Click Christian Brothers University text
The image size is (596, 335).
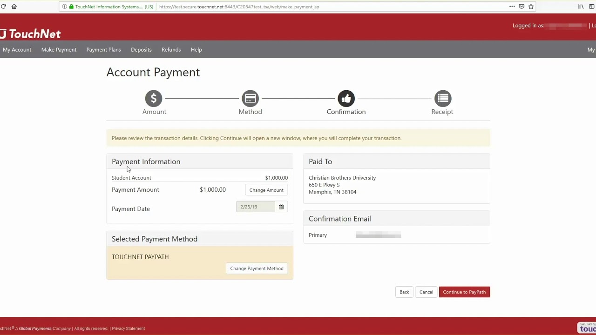point(342,178)
